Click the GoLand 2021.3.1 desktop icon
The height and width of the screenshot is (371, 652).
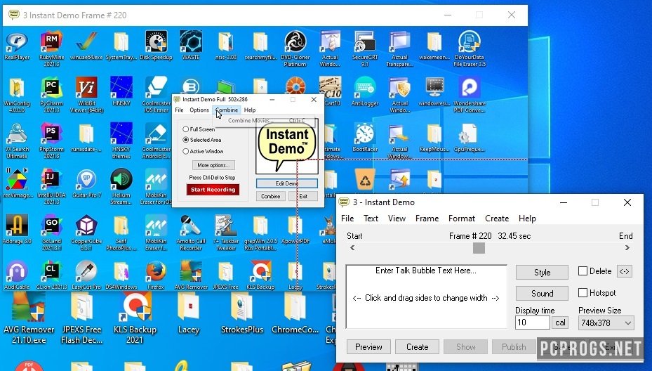tap(51, 233)
